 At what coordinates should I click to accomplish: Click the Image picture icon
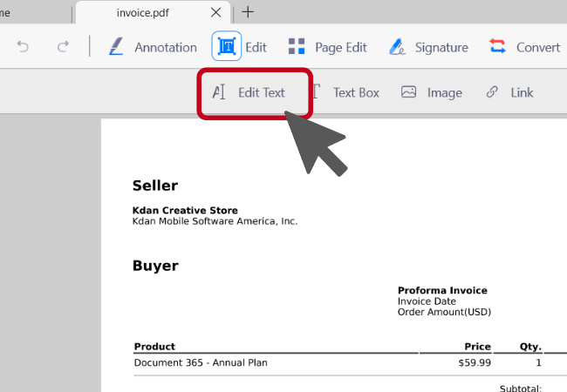point(408,92)
